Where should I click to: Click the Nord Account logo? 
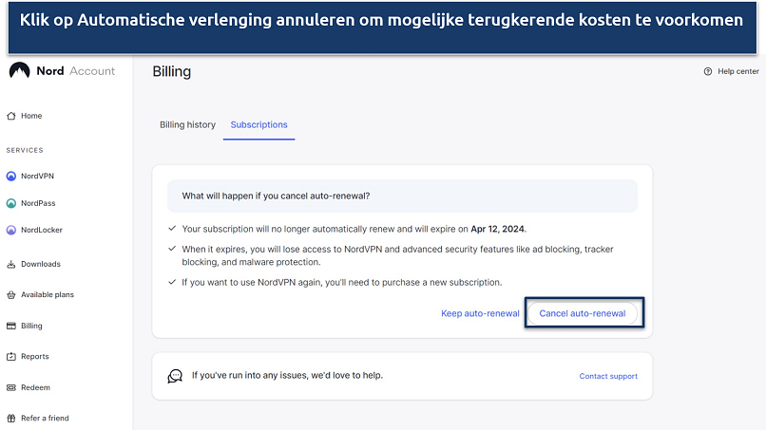click(19, 71)
